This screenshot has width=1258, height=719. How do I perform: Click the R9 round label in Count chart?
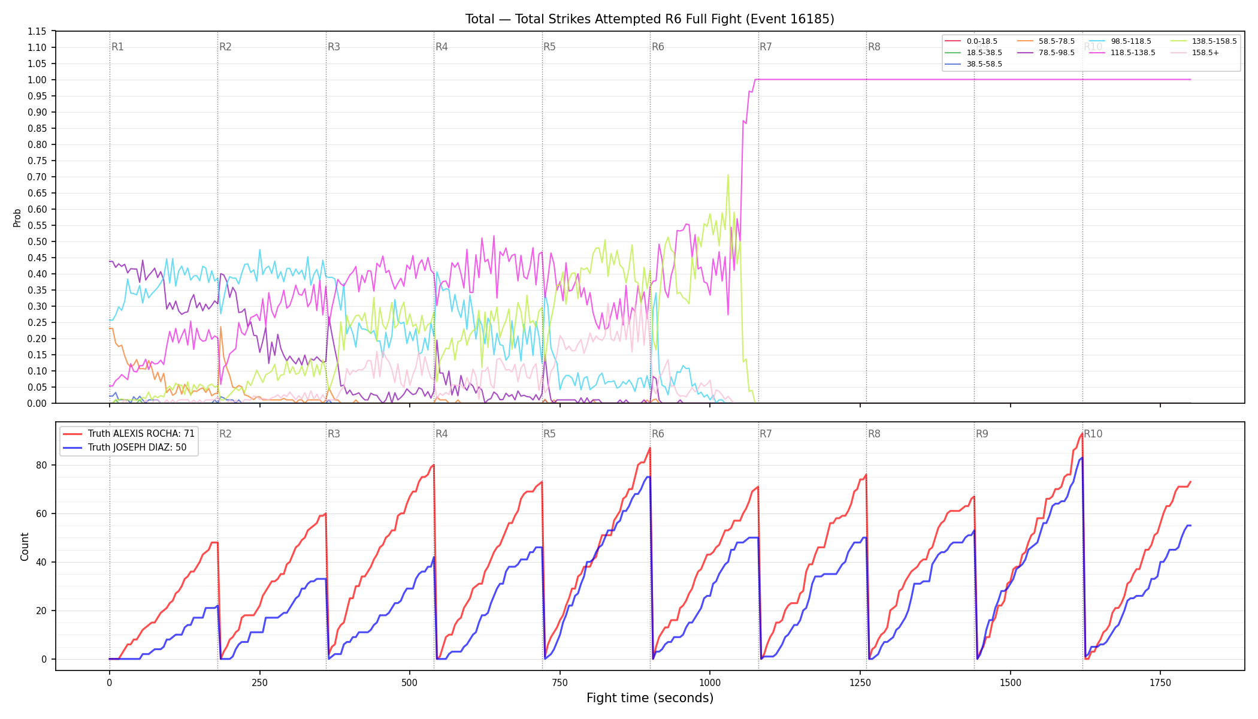(x=982, y=434)
